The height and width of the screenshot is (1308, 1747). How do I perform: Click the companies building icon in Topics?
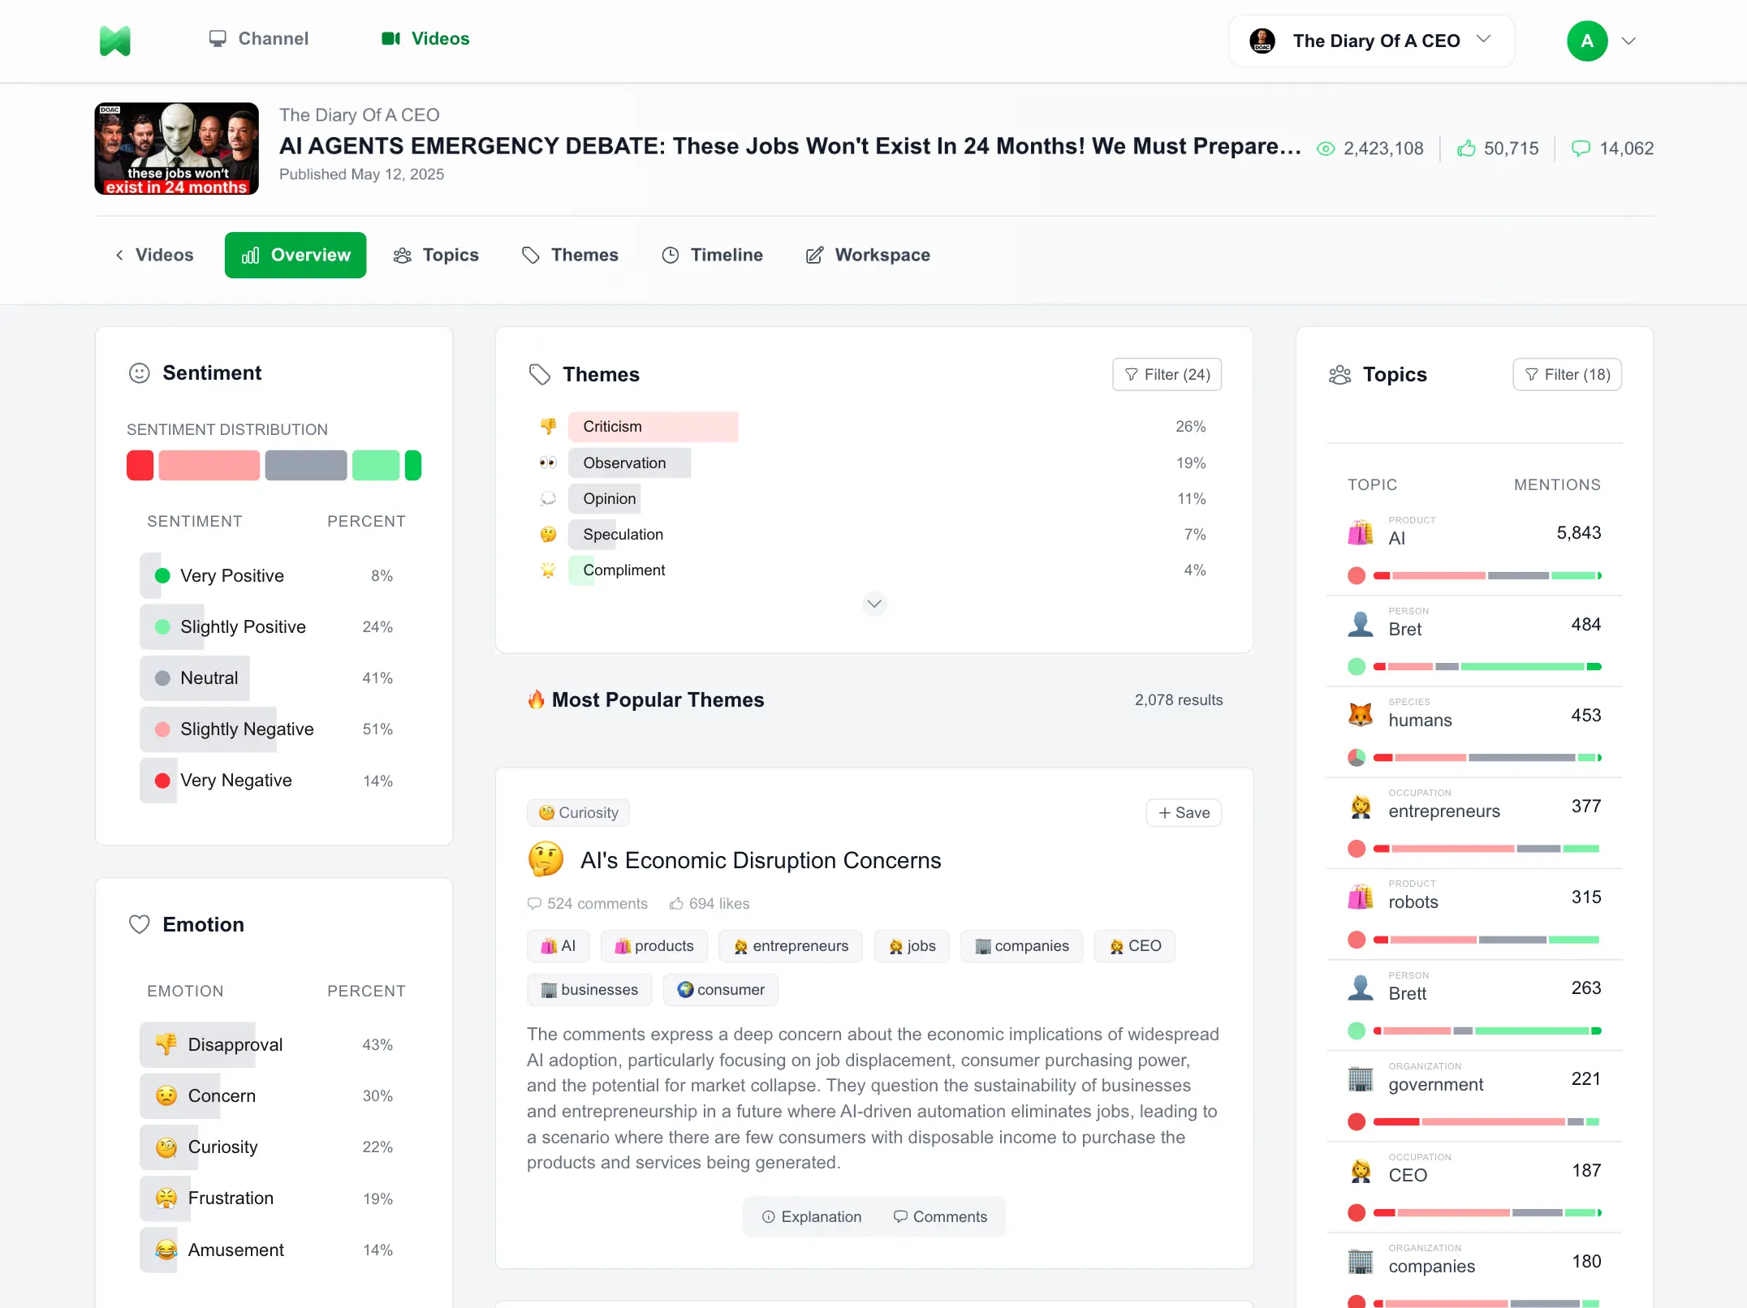point(1361,1260)
